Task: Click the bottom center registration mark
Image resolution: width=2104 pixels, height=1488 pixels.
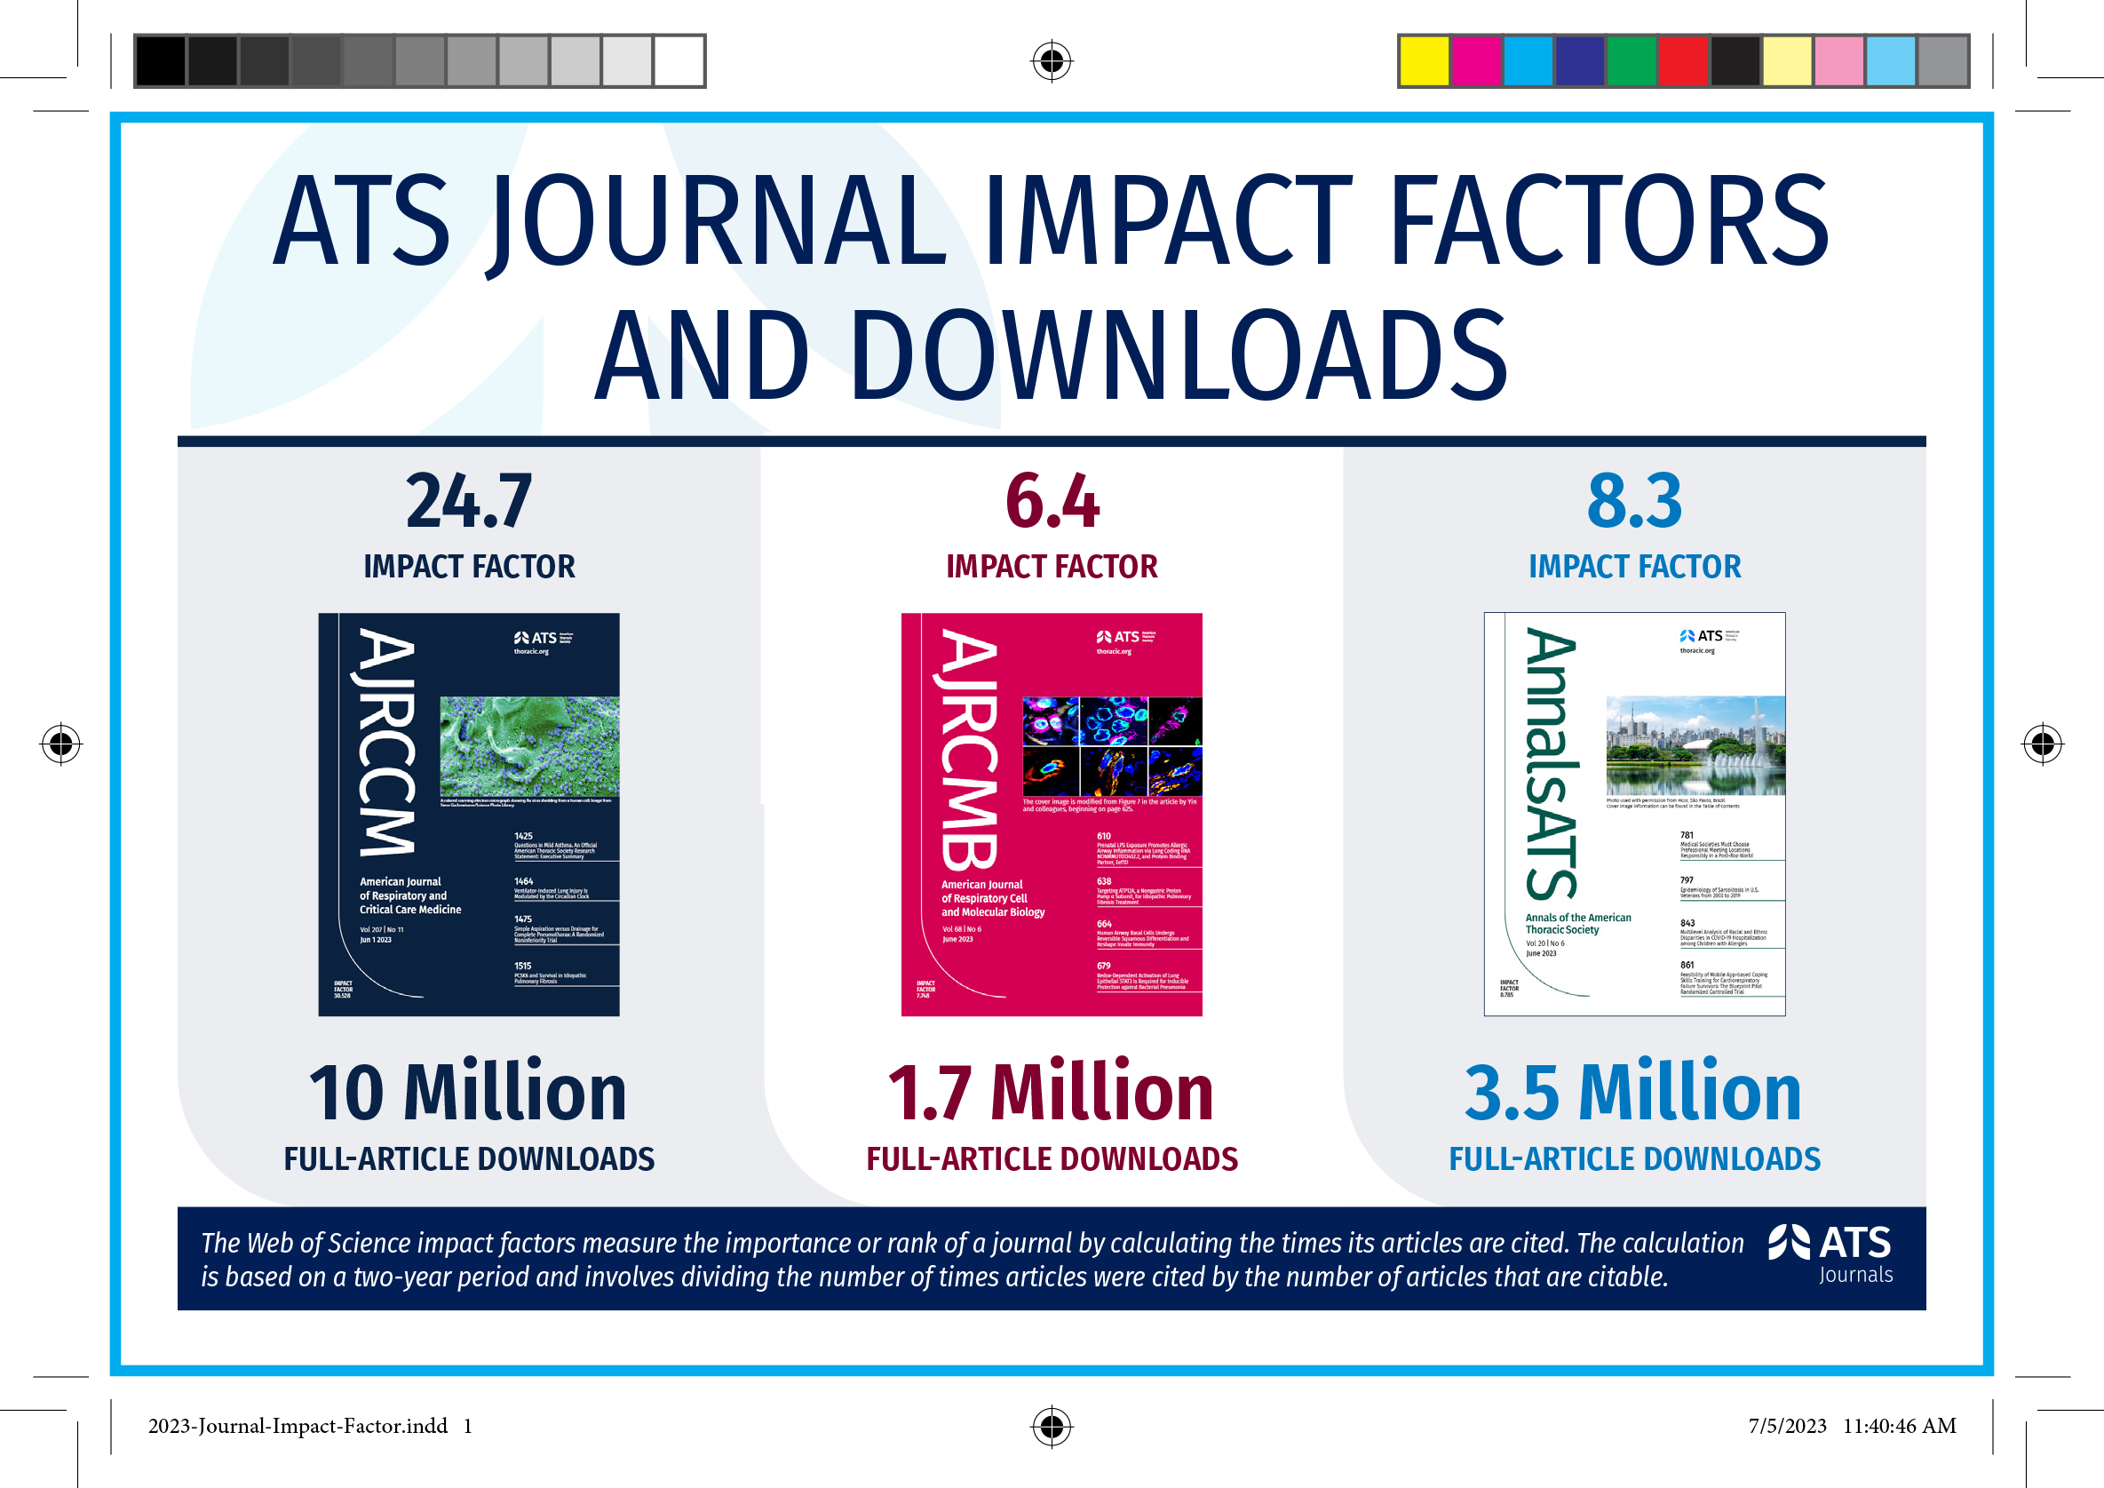Action: point(1052,1426)
